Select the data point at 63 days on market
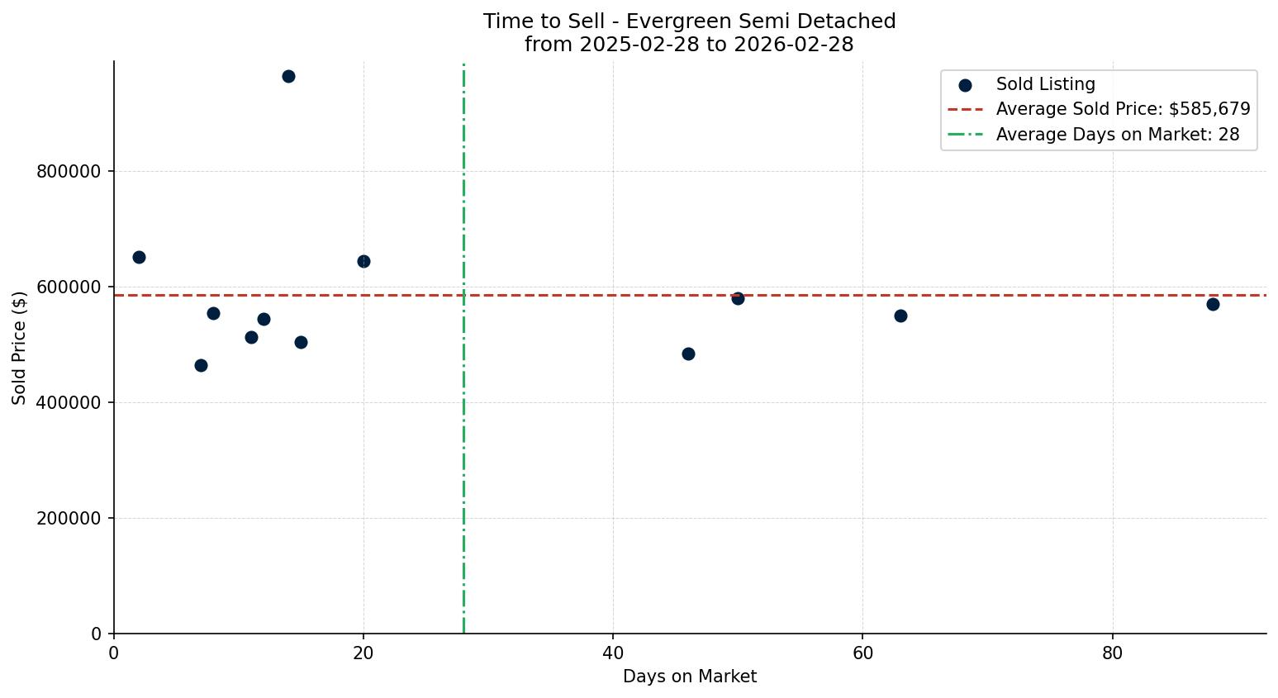The width and height of the screenshot is (1278, 698). point(900,316)
